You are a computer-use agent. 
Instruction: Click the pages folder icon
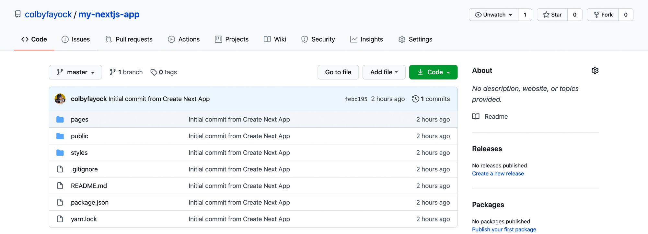pos(60,120)
